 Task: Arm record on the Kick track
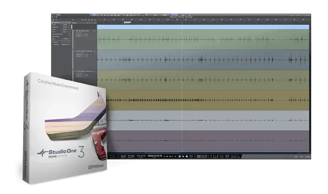[x=82, y=31]
